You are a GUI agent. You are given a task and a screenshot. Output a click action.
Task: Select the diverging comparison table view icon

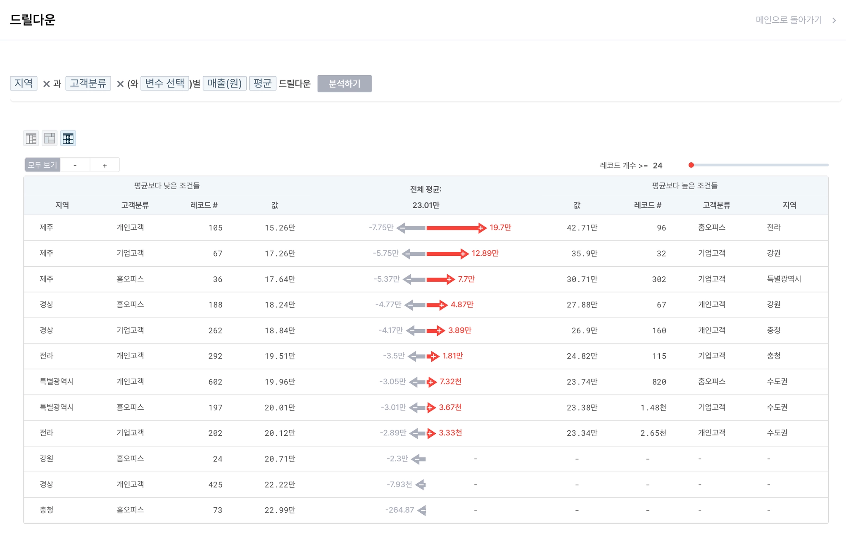[68, 138]
